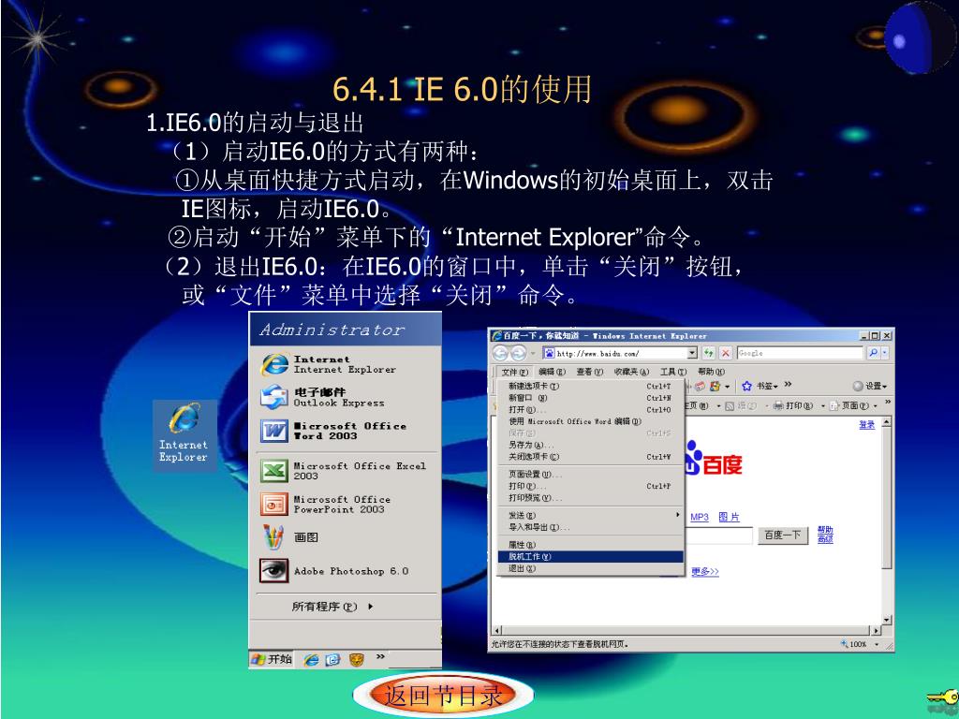Choose 打印预览(V)... from the File menu
The image size is (959, 719).
point(590,498)
